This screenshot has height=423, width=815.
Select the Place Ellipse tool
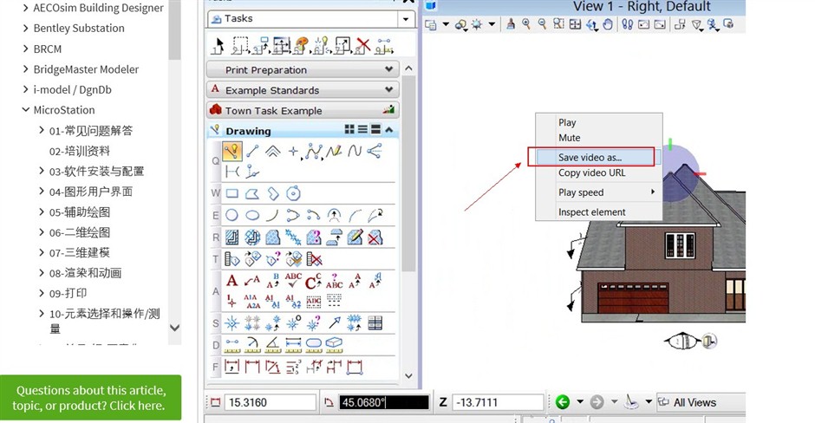tap(252, 215)
